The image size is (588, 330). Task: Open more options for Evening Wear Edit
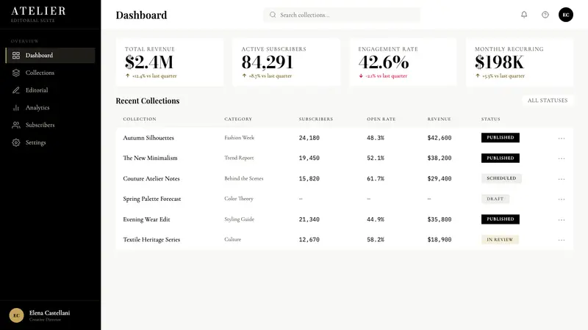click(x=561, y=219)
